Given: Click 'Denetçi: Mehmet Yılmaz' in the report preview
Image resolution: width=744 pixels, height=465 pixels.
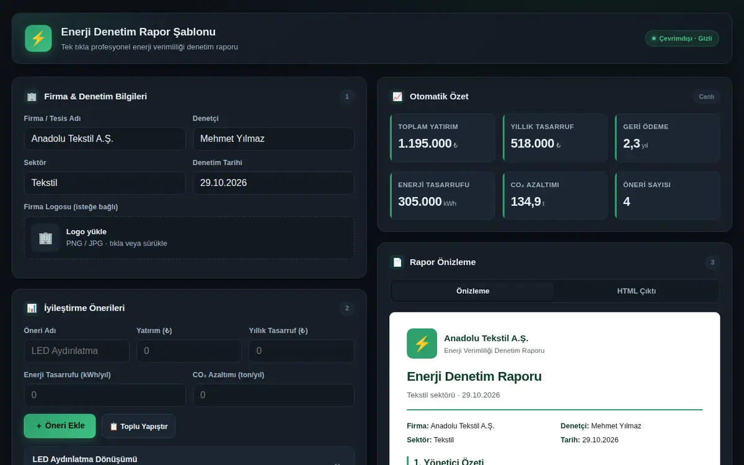Looking at the screenshot, I should [601, 426].
